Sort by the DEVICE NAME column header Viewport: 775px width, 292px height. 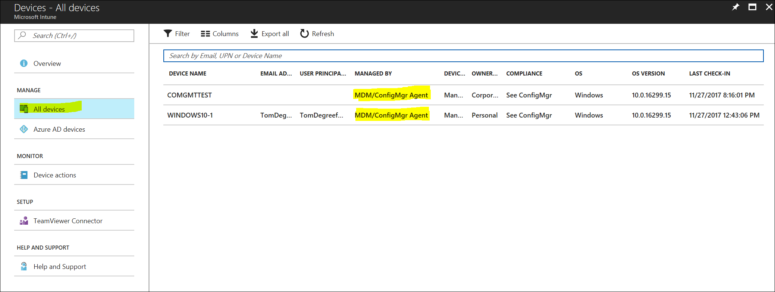click(x=188, y=74)
